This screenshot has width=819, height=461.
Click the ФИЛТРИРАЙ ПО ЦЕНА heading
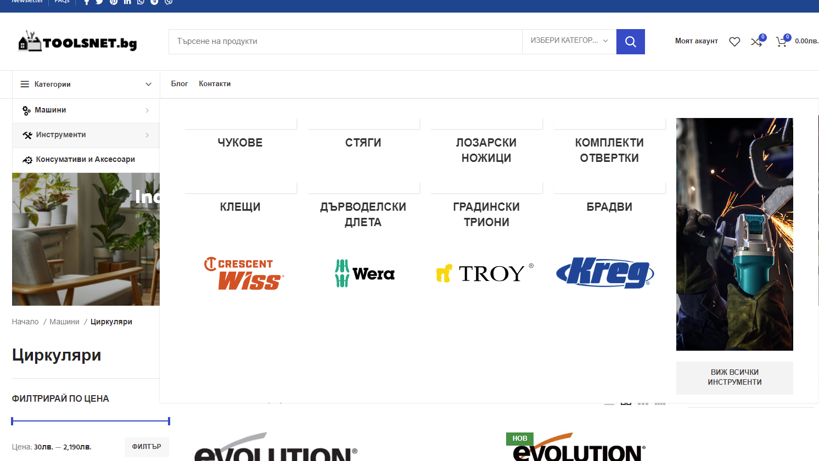pyautogui.click(x=60, y=398)
